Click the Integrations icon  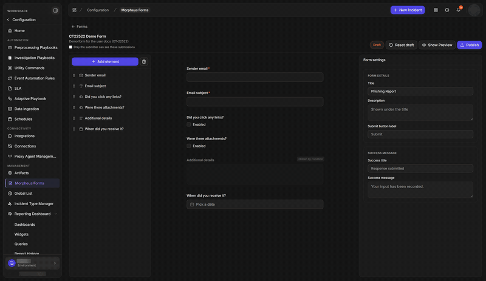pyautogui.click(x=10, y=136)
